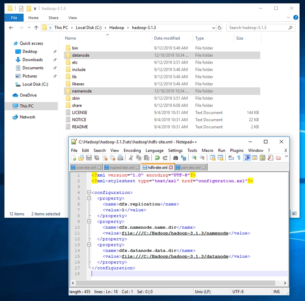
Task: Toggle the Word Wrap toolbar button
Action: point(231,158)
